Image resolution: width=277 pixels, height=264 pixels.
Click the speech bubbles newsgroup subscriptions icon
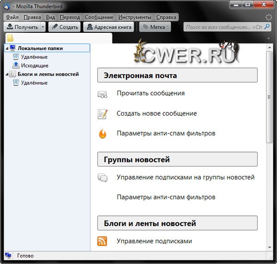click(x=102, y=178)
